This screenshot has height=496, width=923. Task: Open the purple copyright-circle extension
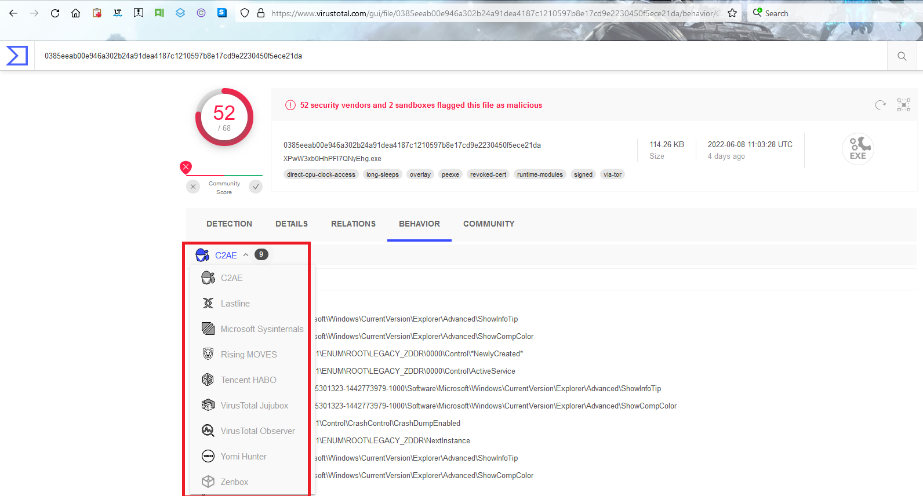pos(201,13)
